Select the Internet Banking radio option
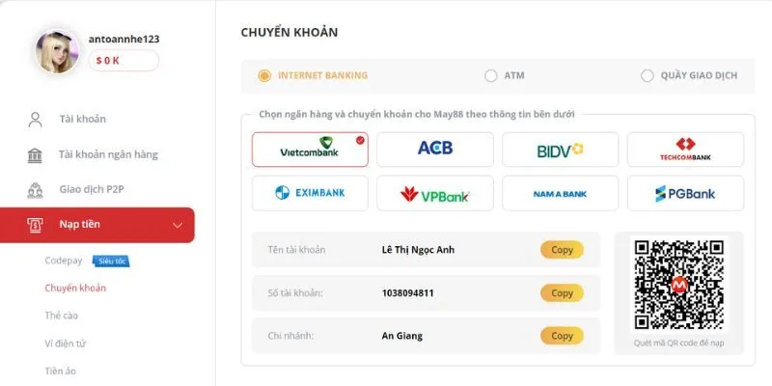The height and width of the screenshot is (386, 772). (x=264, y=75)
